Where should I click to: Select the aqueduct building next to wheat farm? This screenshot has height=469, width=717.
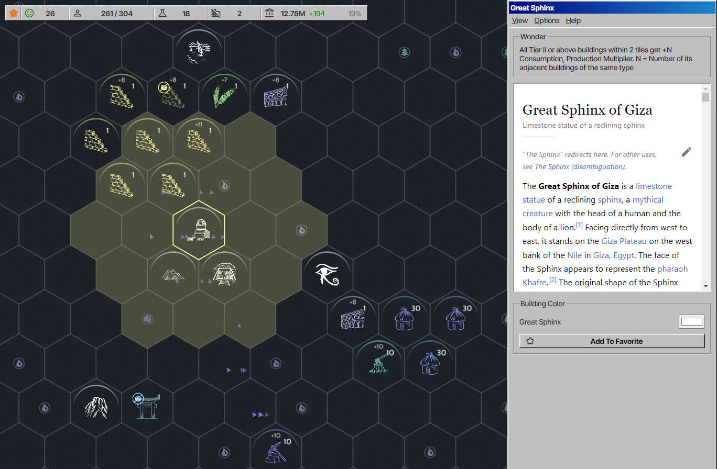[276, 96]
